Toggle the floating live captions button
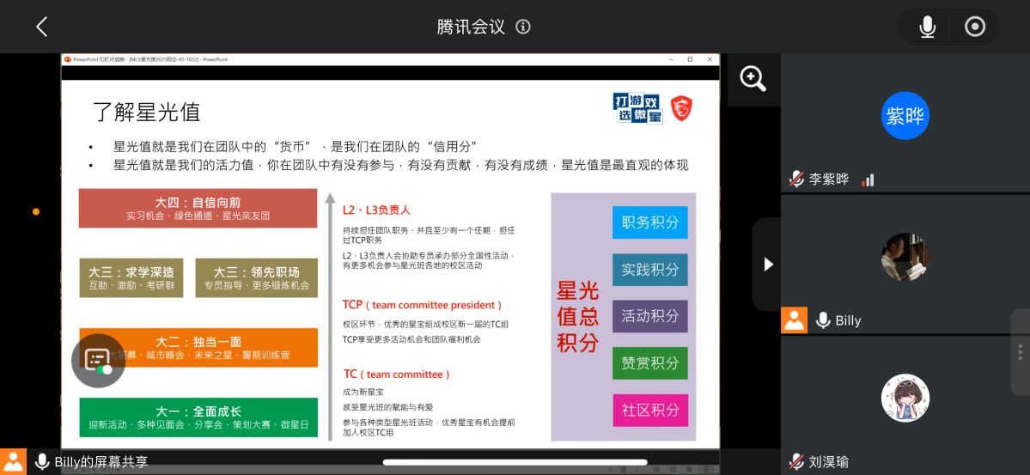Viewport: 1030px width, 475px height. coord(98,360)
